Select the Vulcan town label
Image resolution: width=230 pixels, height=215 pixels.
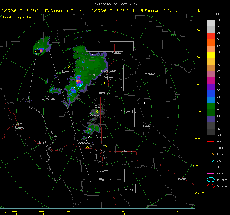tap(130, 190)
